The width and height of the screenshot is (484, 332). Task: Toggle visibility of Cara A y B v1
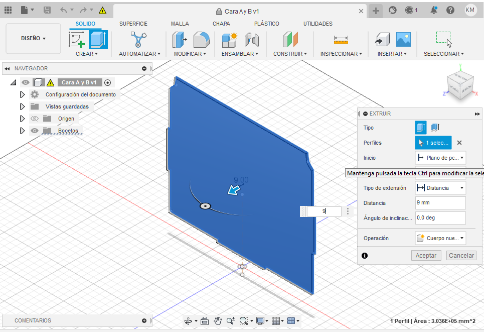coord(25,82)
